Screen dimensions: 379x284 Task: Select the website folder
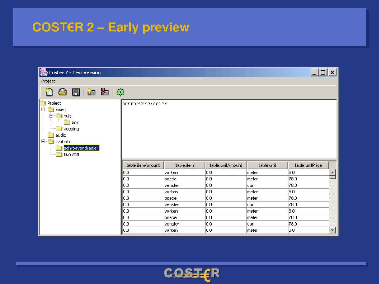pyautogui.click(x=63, y=142)
